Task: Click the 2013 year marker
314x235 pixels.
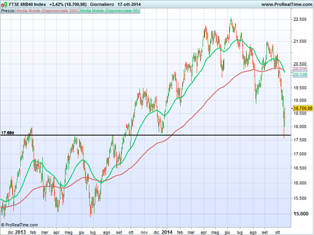Action: 21,232
